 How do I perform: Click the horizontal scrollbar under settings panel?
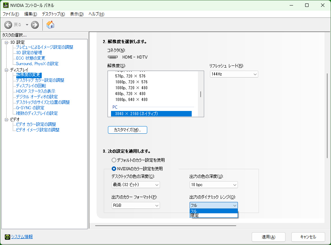tap(165, 226)
